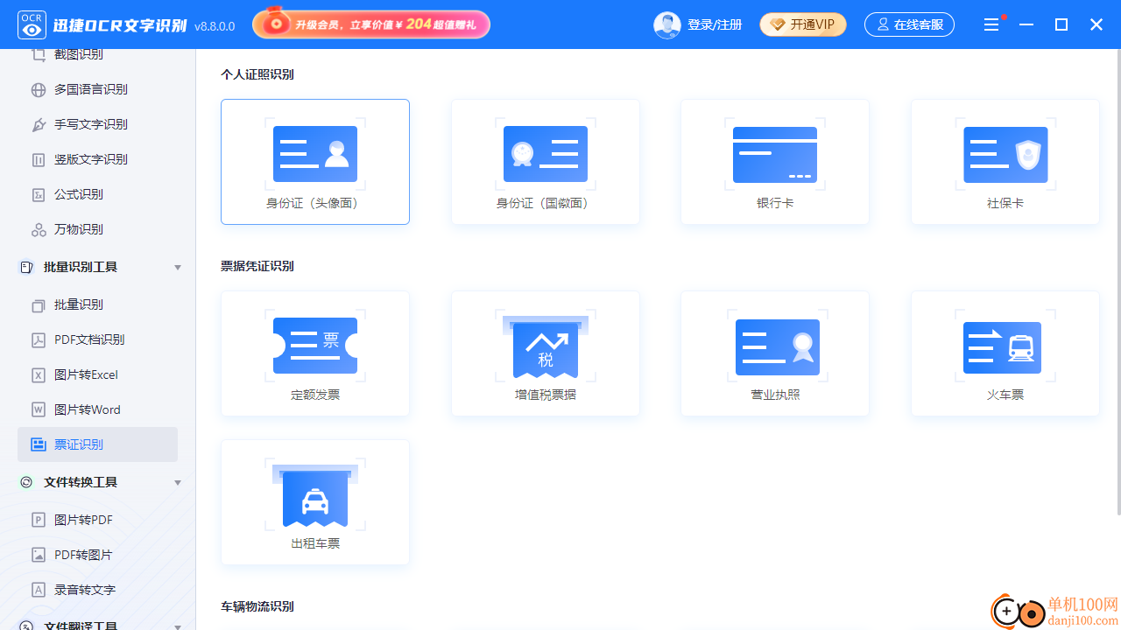The image size is (1121, 630).
Task: Collapse the 文件转换工具 section arrow
Action: [x=178, y=482]
